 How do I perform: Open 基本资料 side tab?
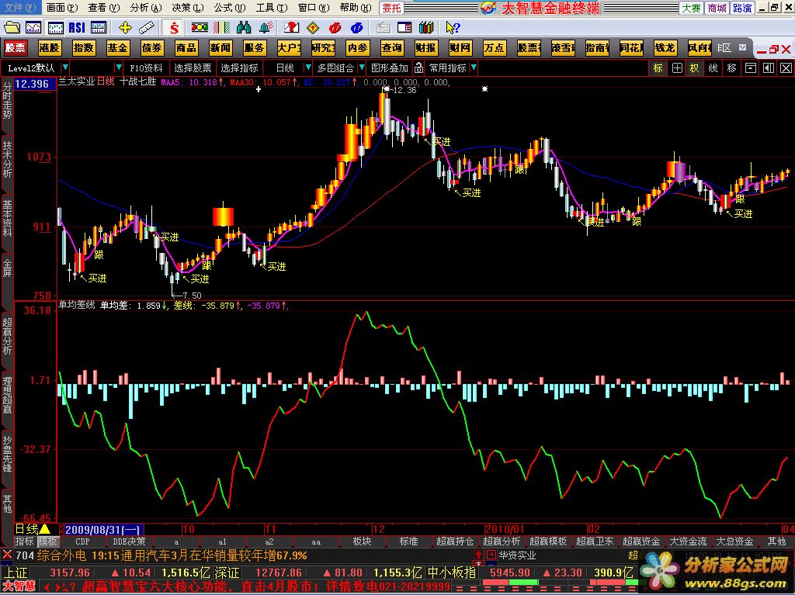7,218
